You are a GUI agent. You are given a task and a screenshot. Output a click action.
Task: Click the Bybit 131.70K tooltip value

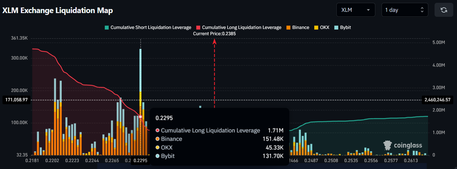(273, 156)
